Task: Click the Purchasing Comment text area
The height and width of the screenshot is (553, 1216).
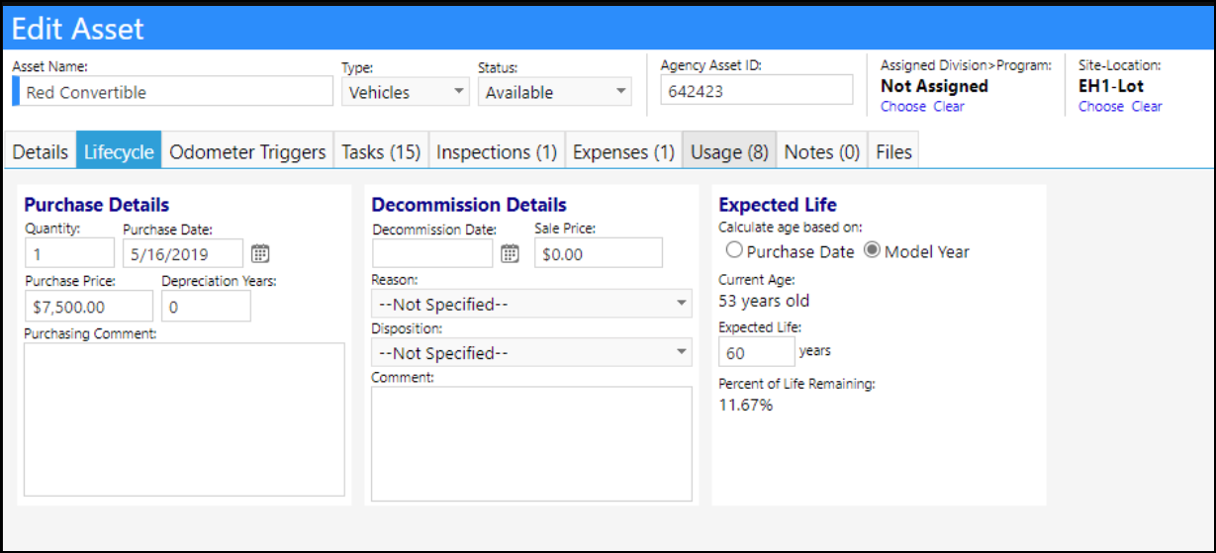Action: (185, 419)
